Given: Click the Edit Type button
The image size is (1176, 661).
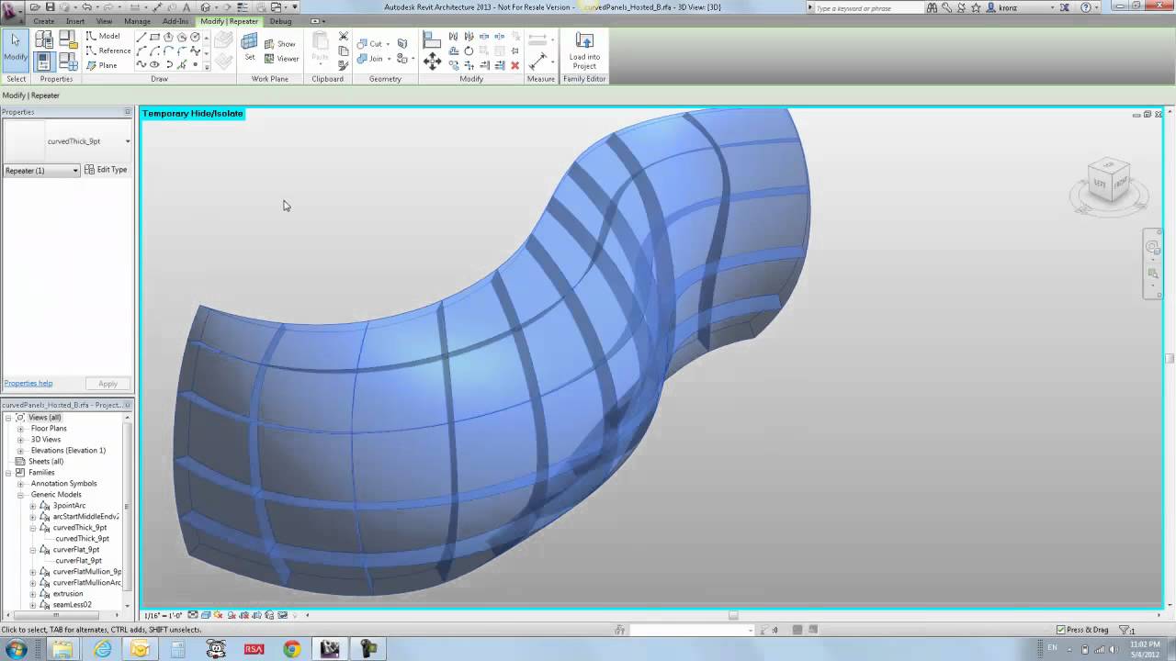Looking at the screenshot, I should (x=106, y=170).
